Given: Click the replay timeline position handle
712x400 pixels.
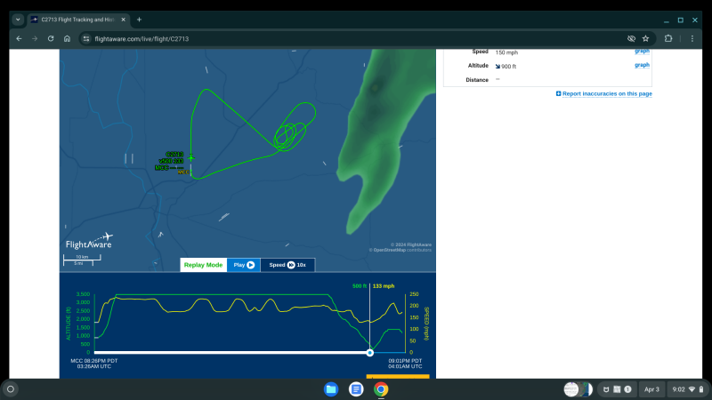Looking at the screenshot, I should pos(370,352).
